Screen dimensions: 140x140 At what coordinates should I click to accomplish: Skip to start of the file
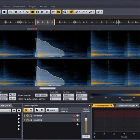coord(11,12)
